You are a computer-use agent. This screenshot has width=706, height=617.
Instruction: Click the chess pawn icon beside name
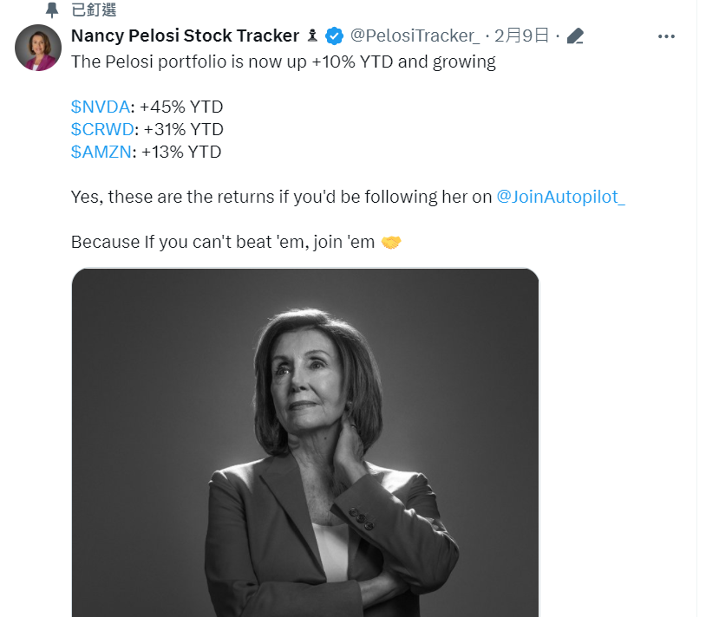312,36
